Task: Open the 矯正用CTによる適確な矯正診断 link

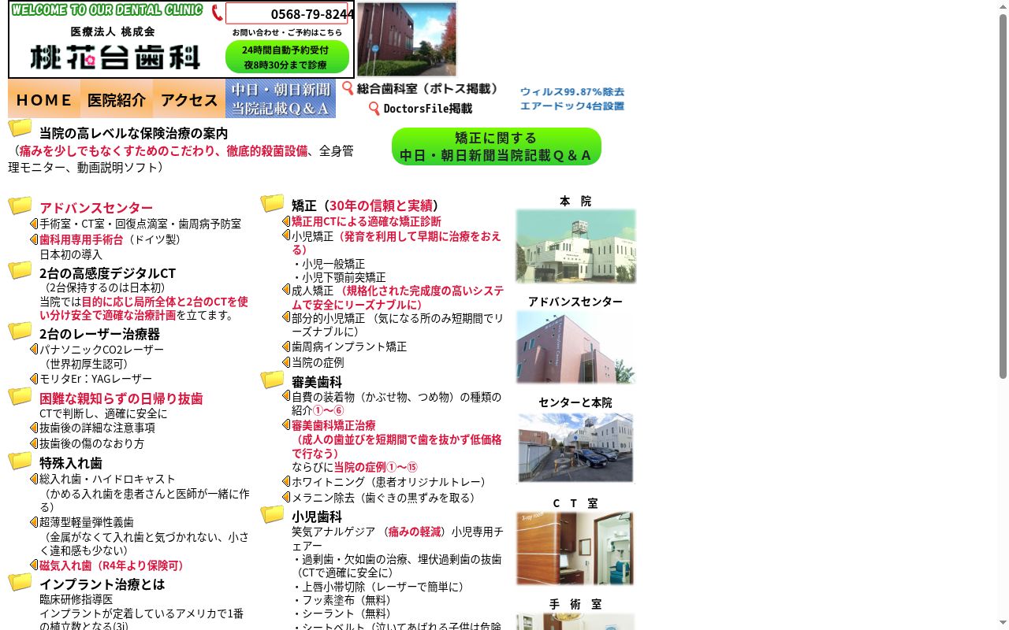Action: pyautogui.click(x=367, y=221)
